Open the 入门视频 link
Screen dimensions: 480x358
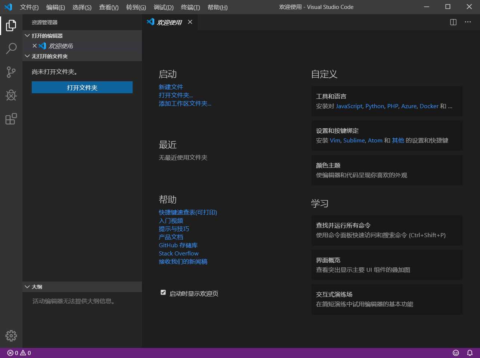[x=171, y=220]
